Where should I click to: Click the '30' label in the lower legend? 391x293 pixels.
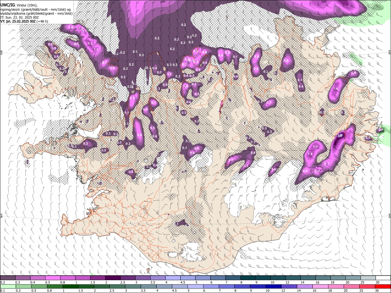[377, 291]
